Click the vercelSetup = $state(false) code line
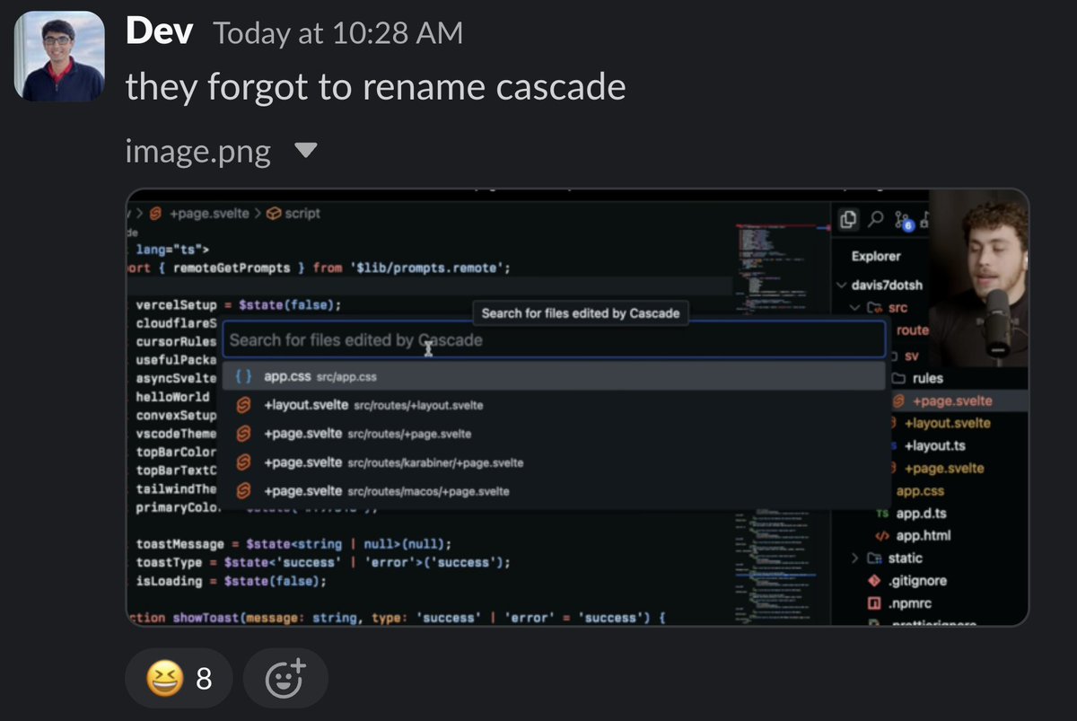This screenshot has width=1077, height=721. point(239,304)
